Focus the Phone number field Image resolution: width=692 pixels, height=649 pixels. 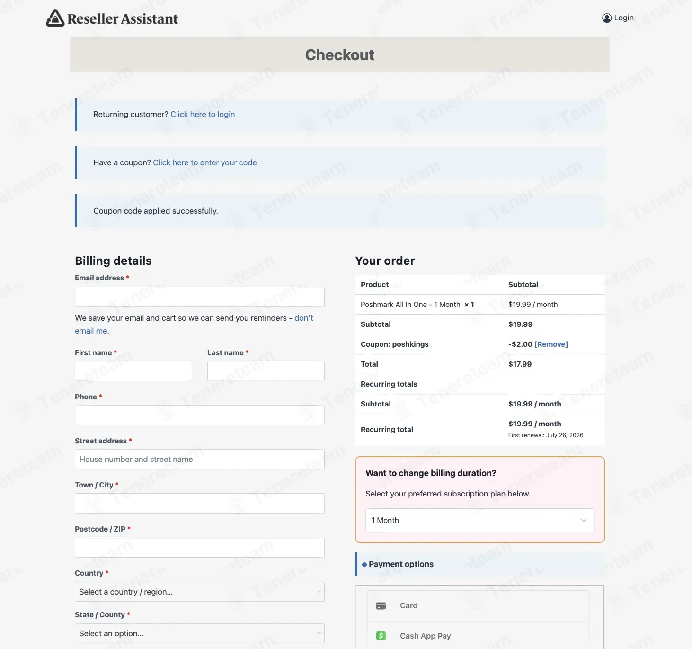[x=200, y=415]
